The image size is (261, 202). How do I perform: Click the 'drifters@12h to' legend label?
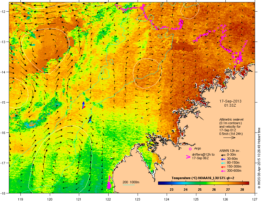tap(203, 154)
